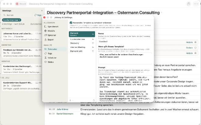The height and width of the screenshot is (125, 201).
Task: Toggle 'Passendes Template automatisch erkennen' checkbox
Action: (71, 23)
